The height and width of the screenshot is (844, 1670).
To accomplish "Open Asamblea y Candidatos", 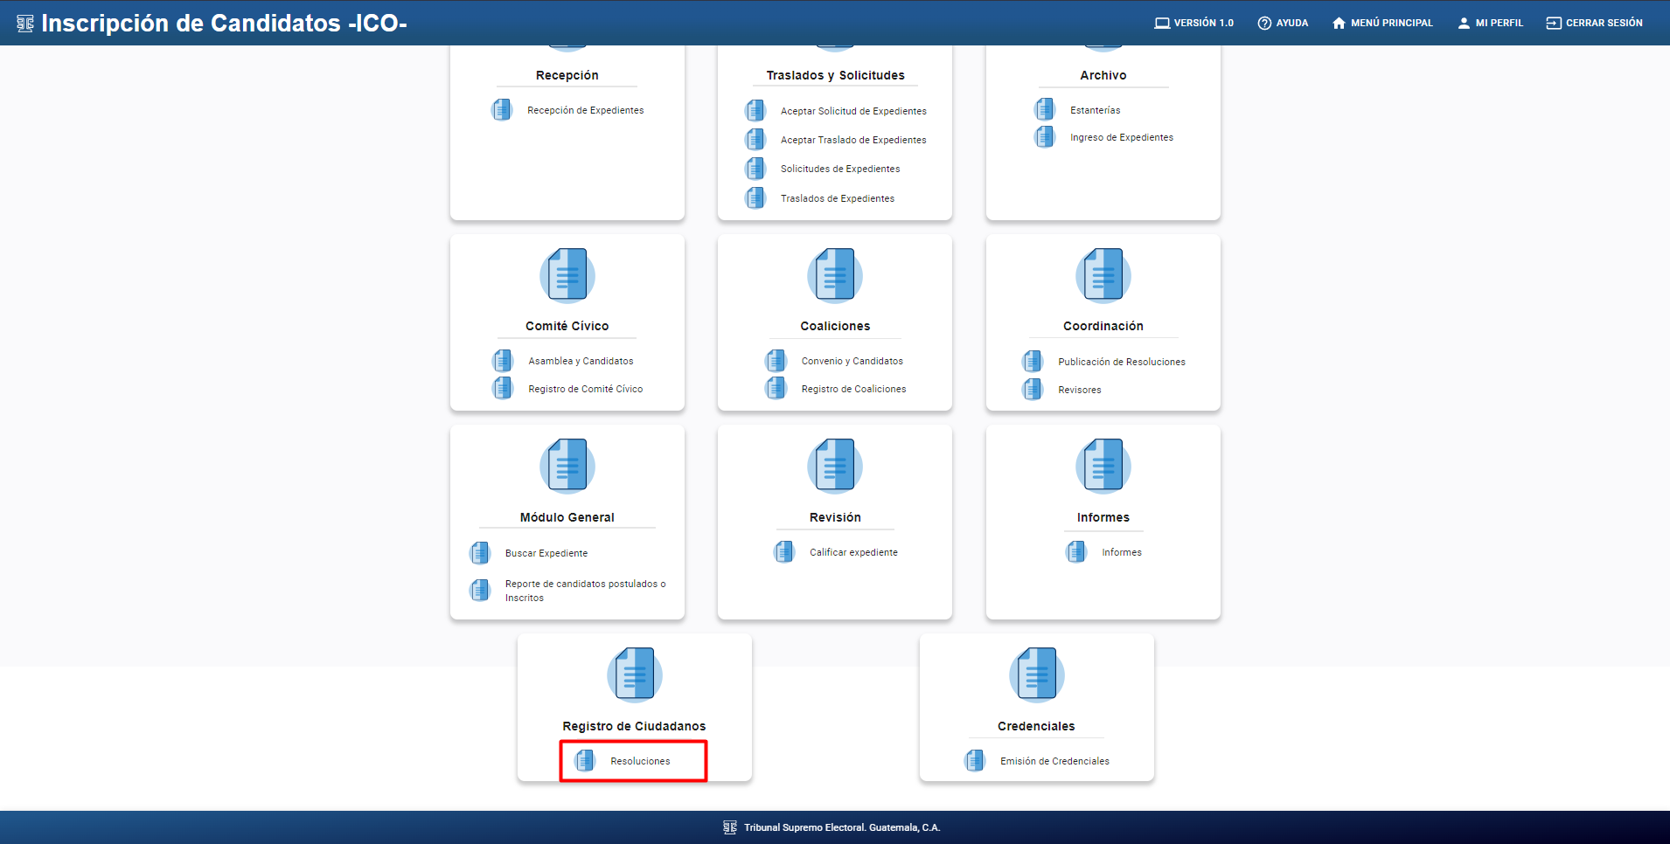I will coord(581,361).
